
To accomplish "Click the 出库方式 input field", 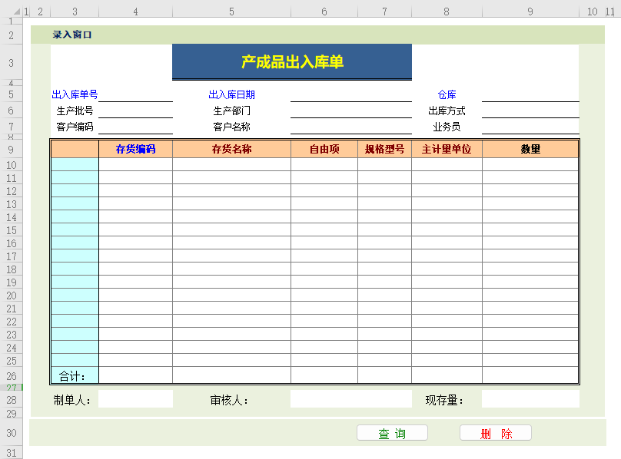I will coord(530,111).
